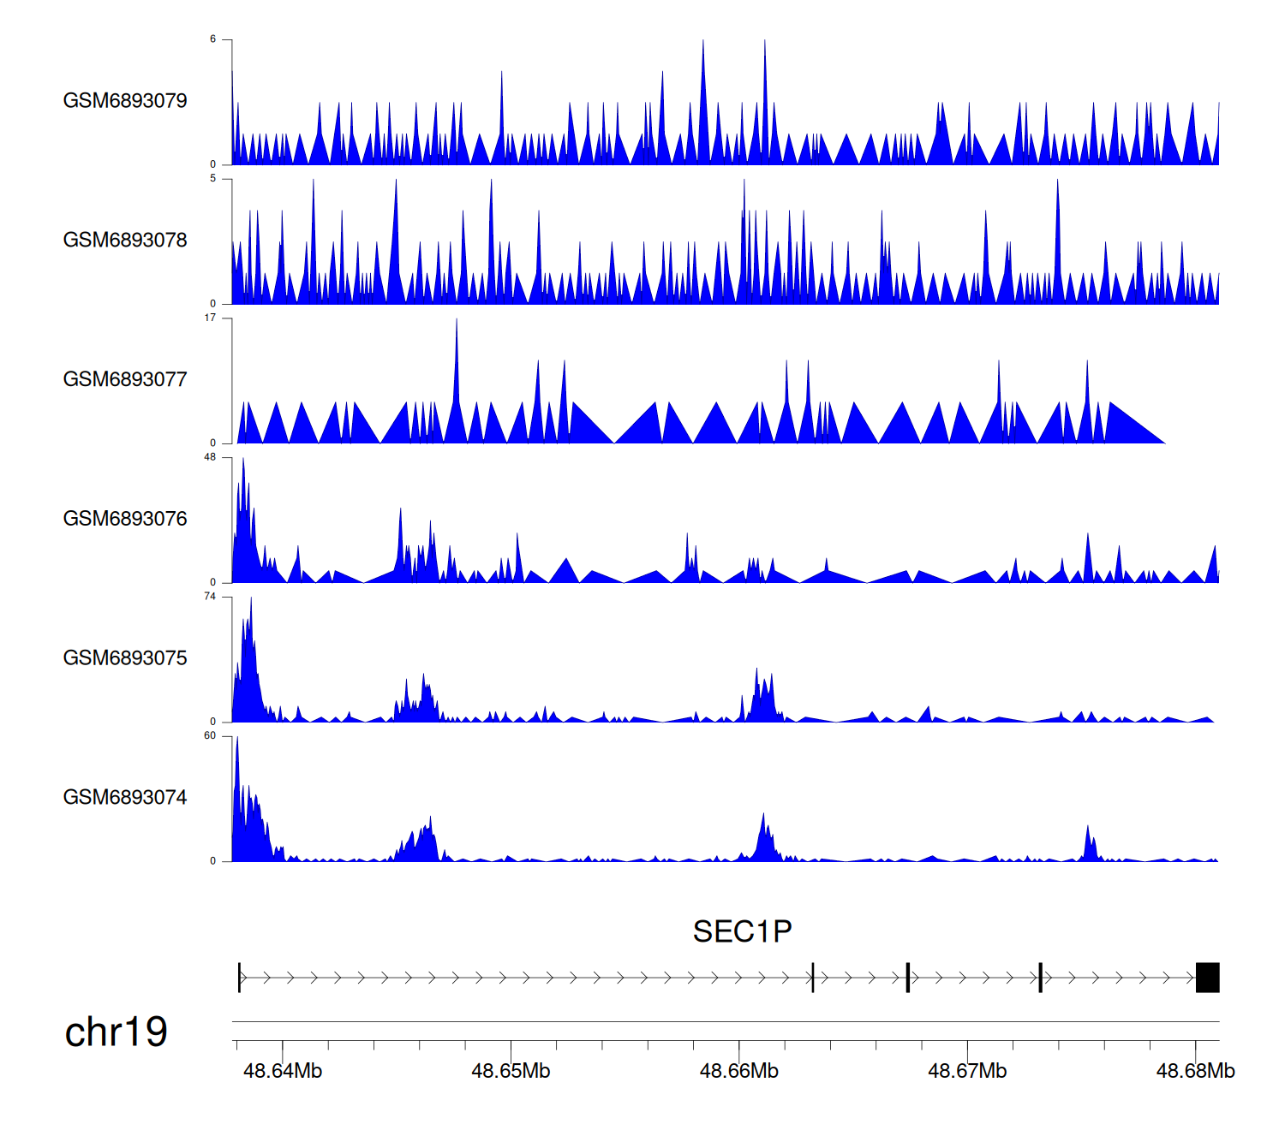Click the 48.64Mb axis position label
The image size is (1285, 1130).
283,1071
